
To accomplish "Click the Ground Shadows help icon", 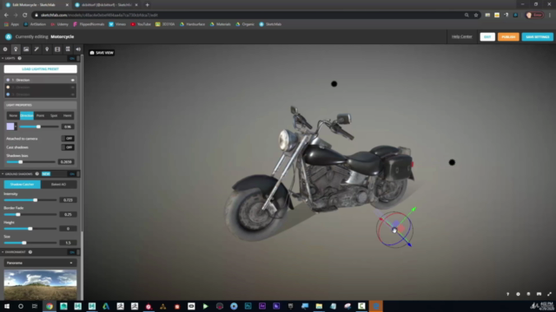I will (36, 174).
